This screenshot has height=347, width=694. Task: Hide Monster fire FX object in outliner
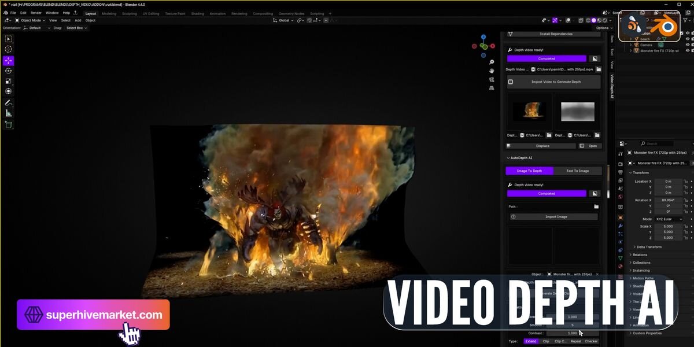coord(688,51)
